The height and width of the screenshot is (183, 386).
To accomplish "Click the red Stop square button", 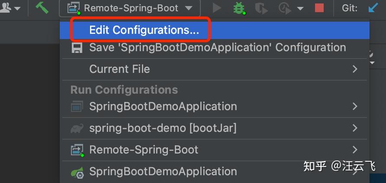I will [319, 8].
